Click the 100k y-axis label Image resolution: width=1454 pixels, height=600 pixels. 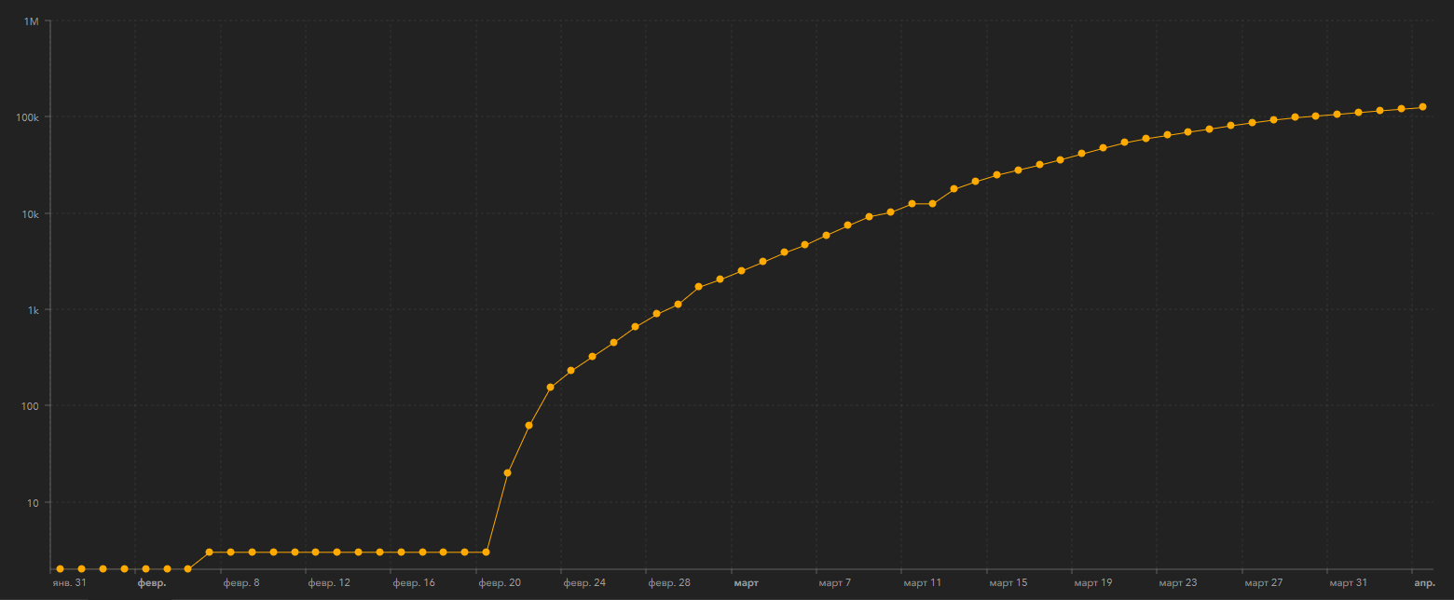(x=27, y=117)
